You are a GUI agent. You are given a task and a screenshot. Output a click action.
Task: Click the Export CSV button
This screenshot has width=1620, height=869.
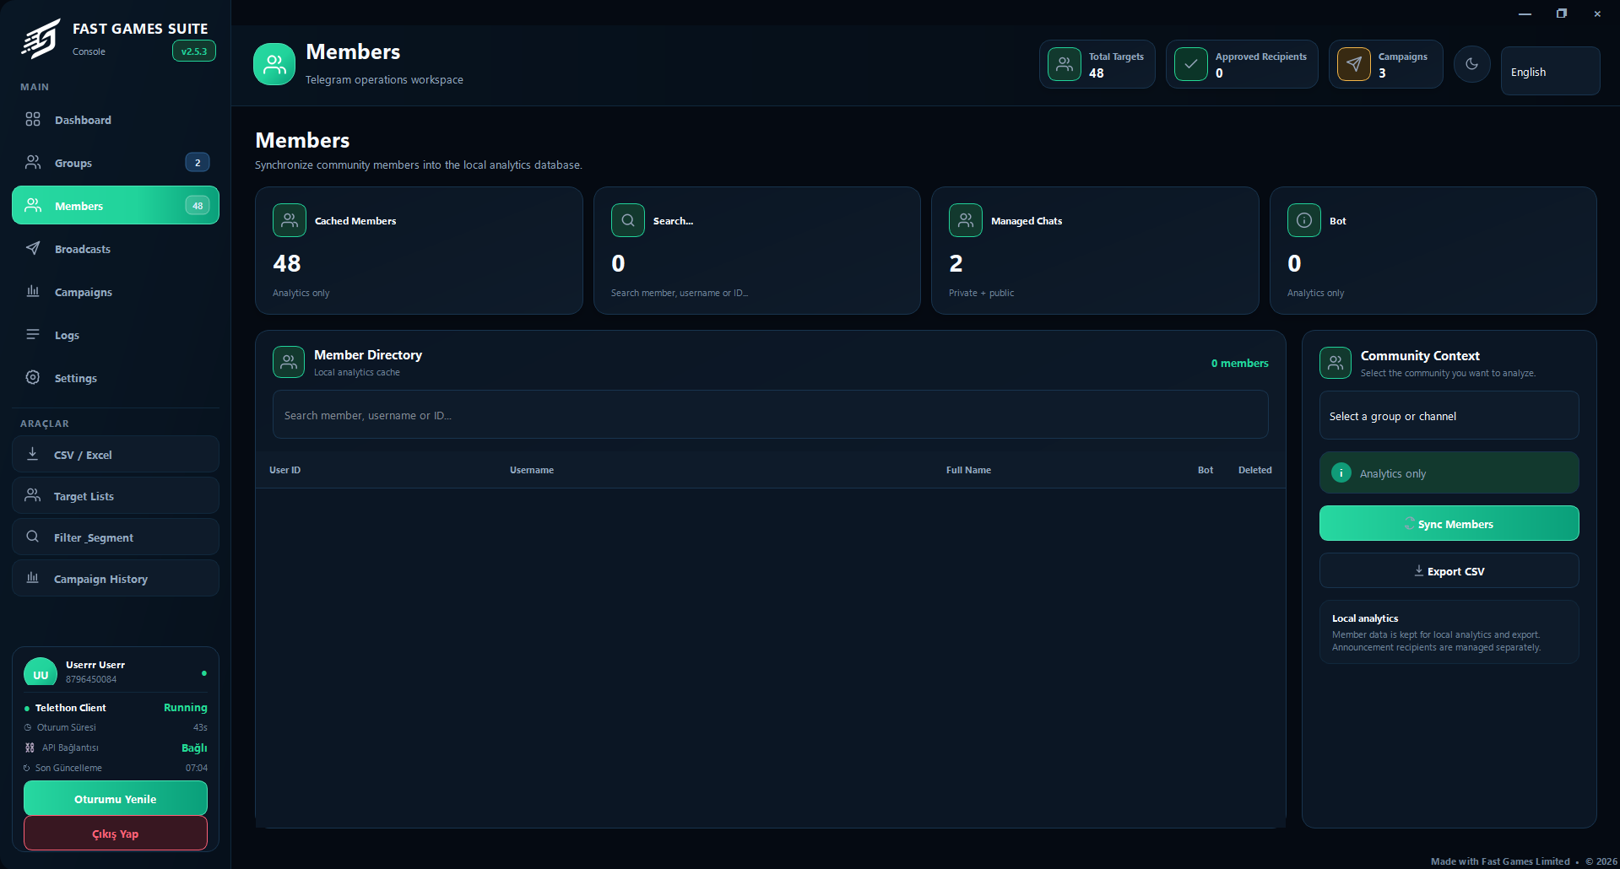1449,571
